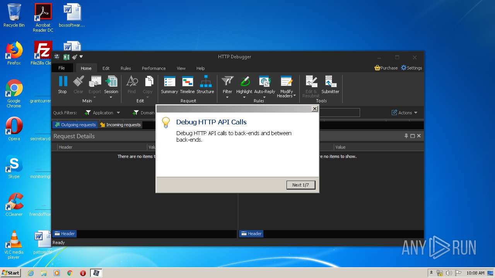Click the clock in the system tray

tap(475, 273)
